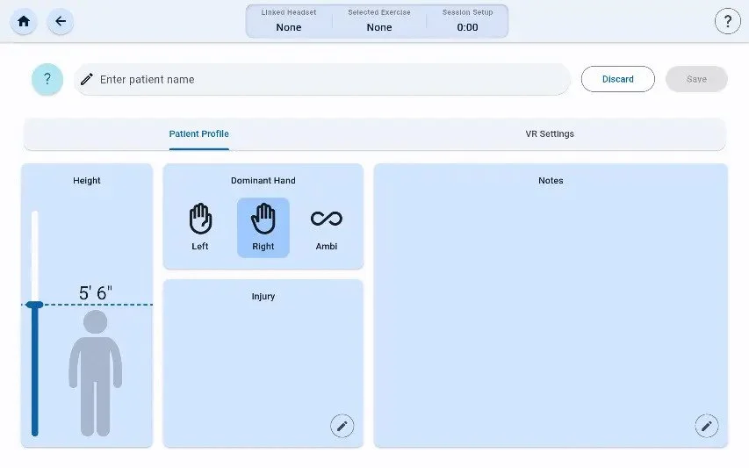This screenshot has width=749, height=468.
Task: Click the Selected Exercise None status
Action: pyautogui.click(x=379, y=20)
